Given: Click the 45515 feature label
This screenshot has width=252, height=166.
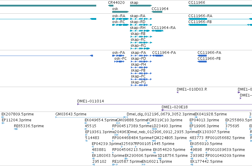Looking at the screenshot, I should [91, 126].
